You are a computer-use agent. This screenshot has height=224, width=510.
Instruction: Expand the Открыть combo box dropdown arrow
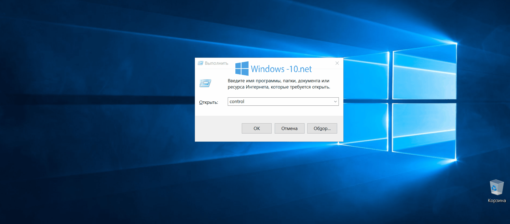pos(335,102)
